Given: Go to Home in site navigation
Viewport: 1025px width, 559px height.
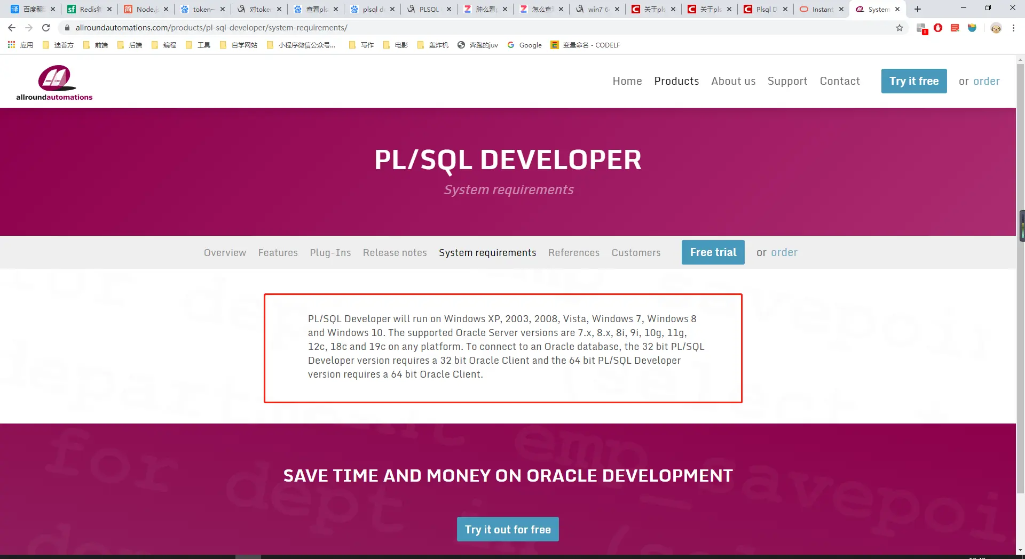Looking at the screenshot, I should (x=627, y=81).
